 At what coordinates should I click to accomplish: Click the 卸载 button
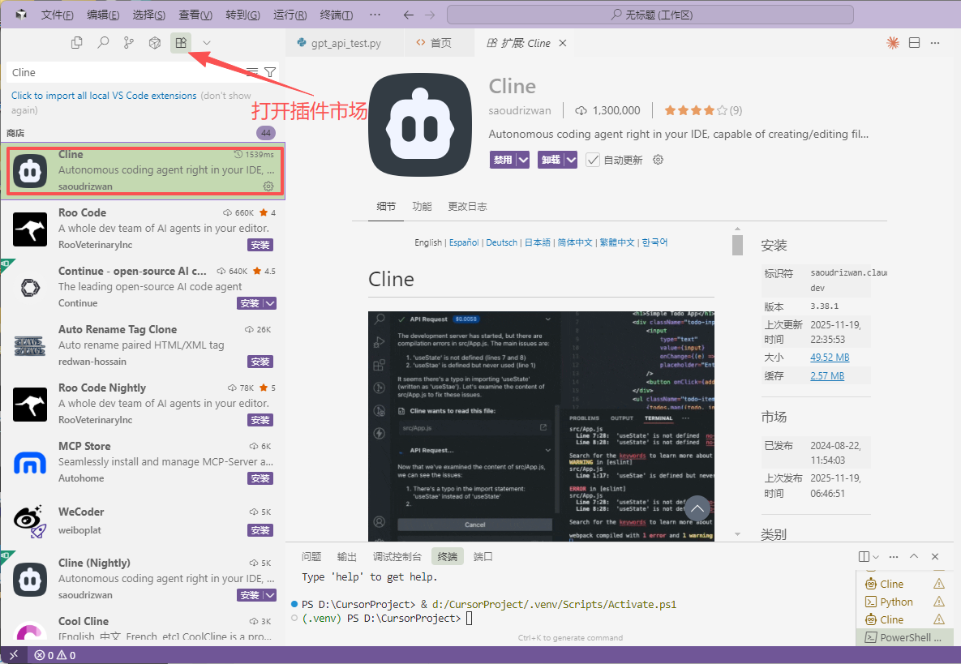551,160
